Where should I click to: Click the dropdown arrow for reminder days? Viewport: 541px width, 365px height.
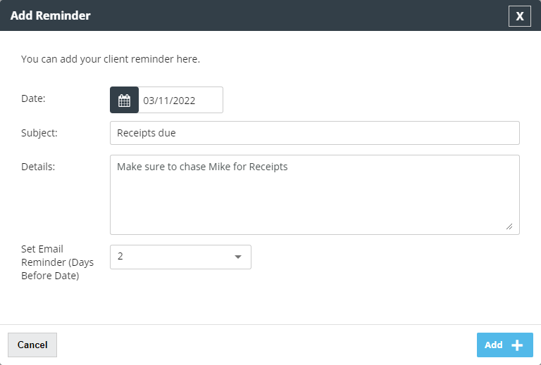pyautogui.click(x=237, y=257)
